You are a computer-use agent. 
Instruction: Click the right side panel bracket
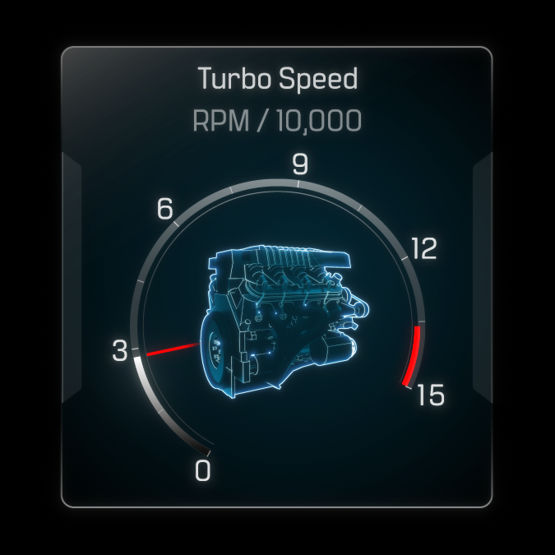click(483, 278)
